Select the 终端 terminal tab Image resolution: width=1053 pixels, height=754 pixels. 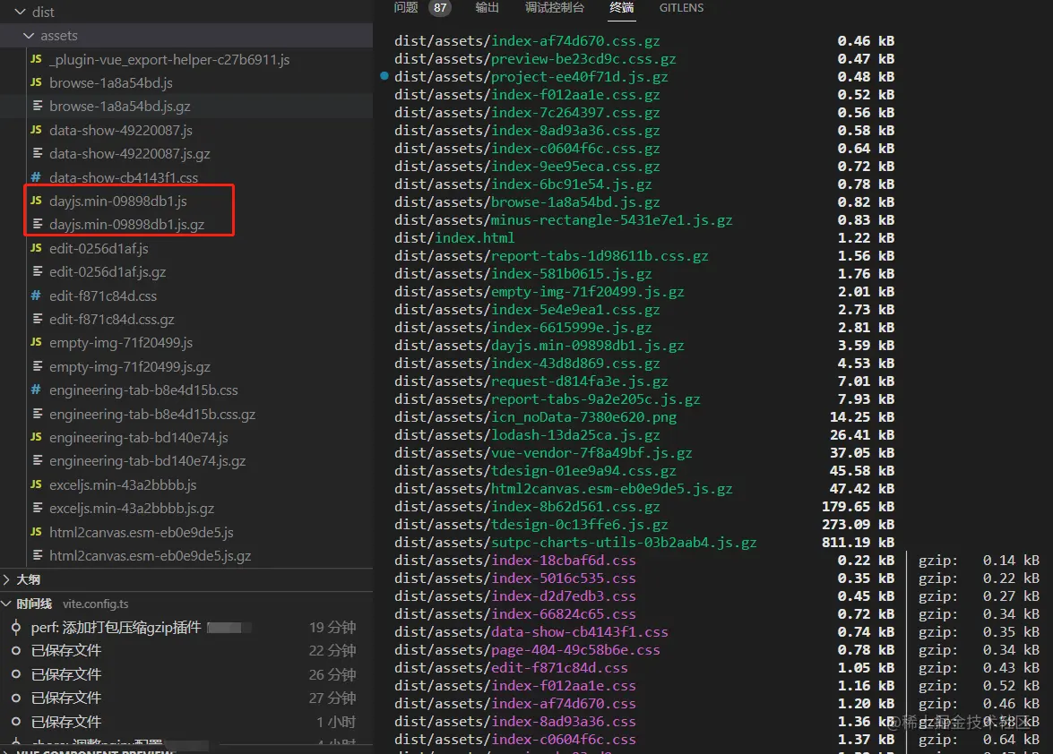[x=621, y=7]
